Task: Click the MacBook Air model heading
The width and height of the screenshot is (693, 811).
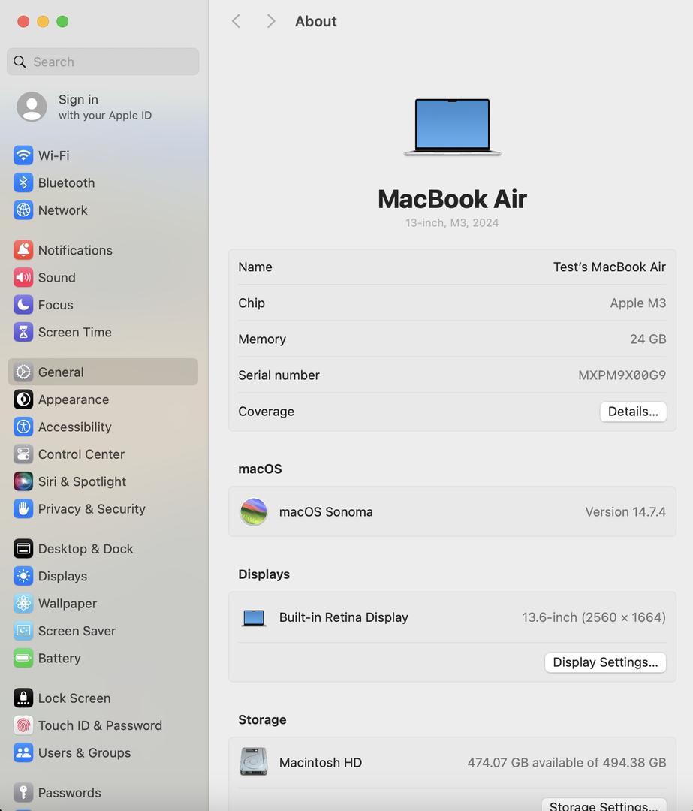Action: (x=453, y=199)
